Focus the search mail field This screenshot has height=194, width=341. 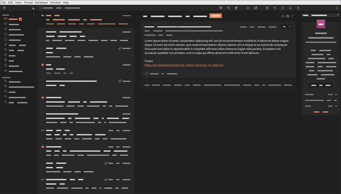pyautogui.click(x=62, y=8)
